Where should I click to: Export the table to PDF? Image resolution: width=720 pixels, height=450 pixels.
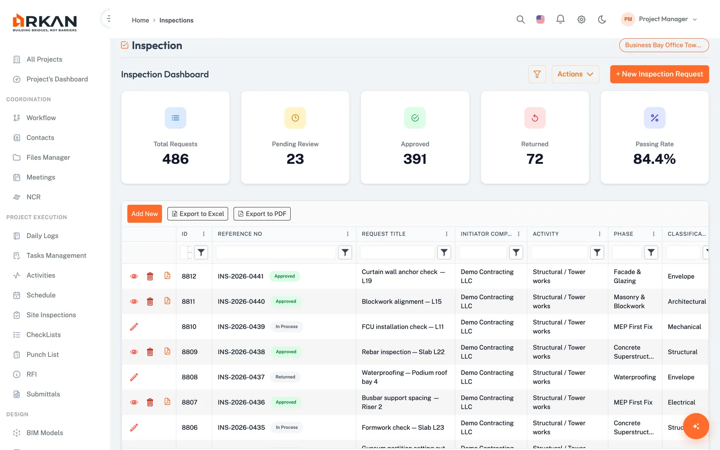click(262, 214)
